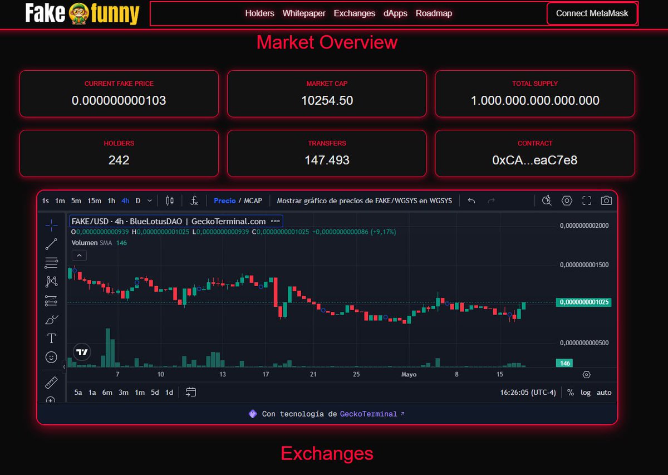Set date range to 5d
The width and height of the screenshot is (668, 475).
point(155,393)
